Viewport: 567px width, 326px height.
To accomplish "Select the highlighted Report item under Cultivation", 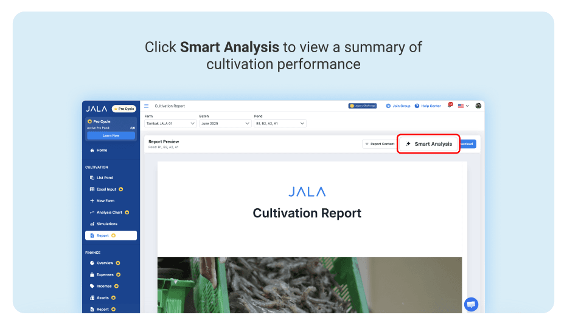I will coord(111,236).
